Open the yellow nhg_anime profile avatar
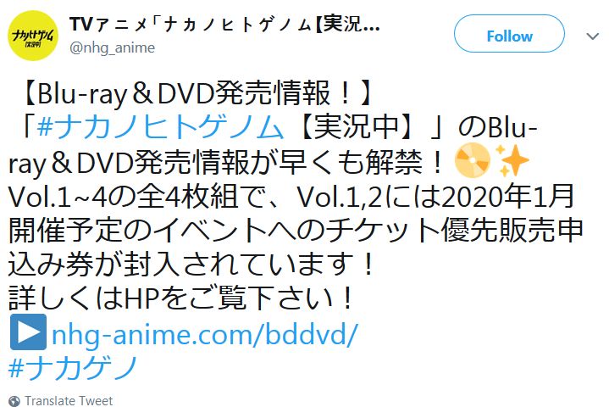 pos(33,36)
